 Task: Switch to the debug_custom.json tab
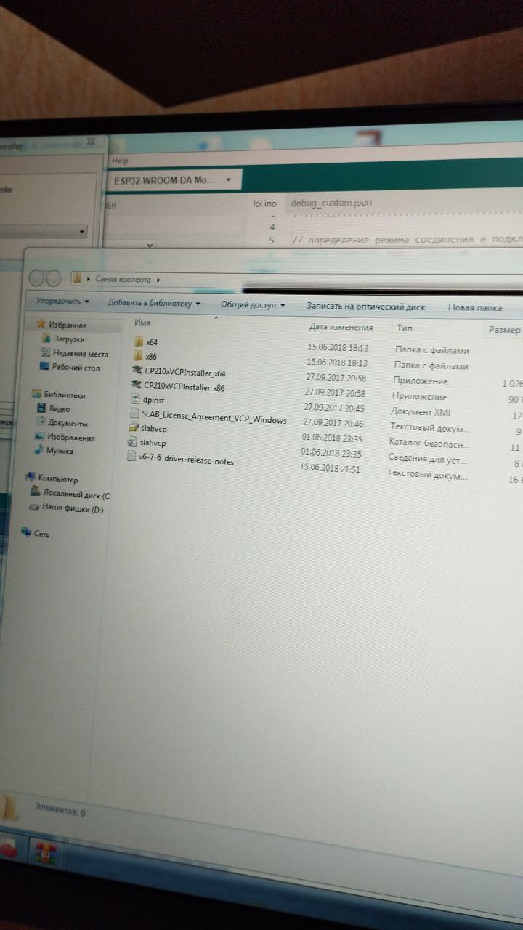(331, 202)
